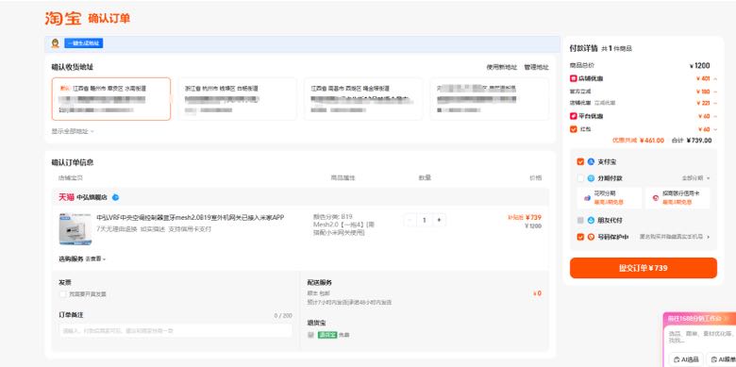Viewport: 736px width, 367px height.
Task: Click the 使用新地址 link
Action: point(502,68)
